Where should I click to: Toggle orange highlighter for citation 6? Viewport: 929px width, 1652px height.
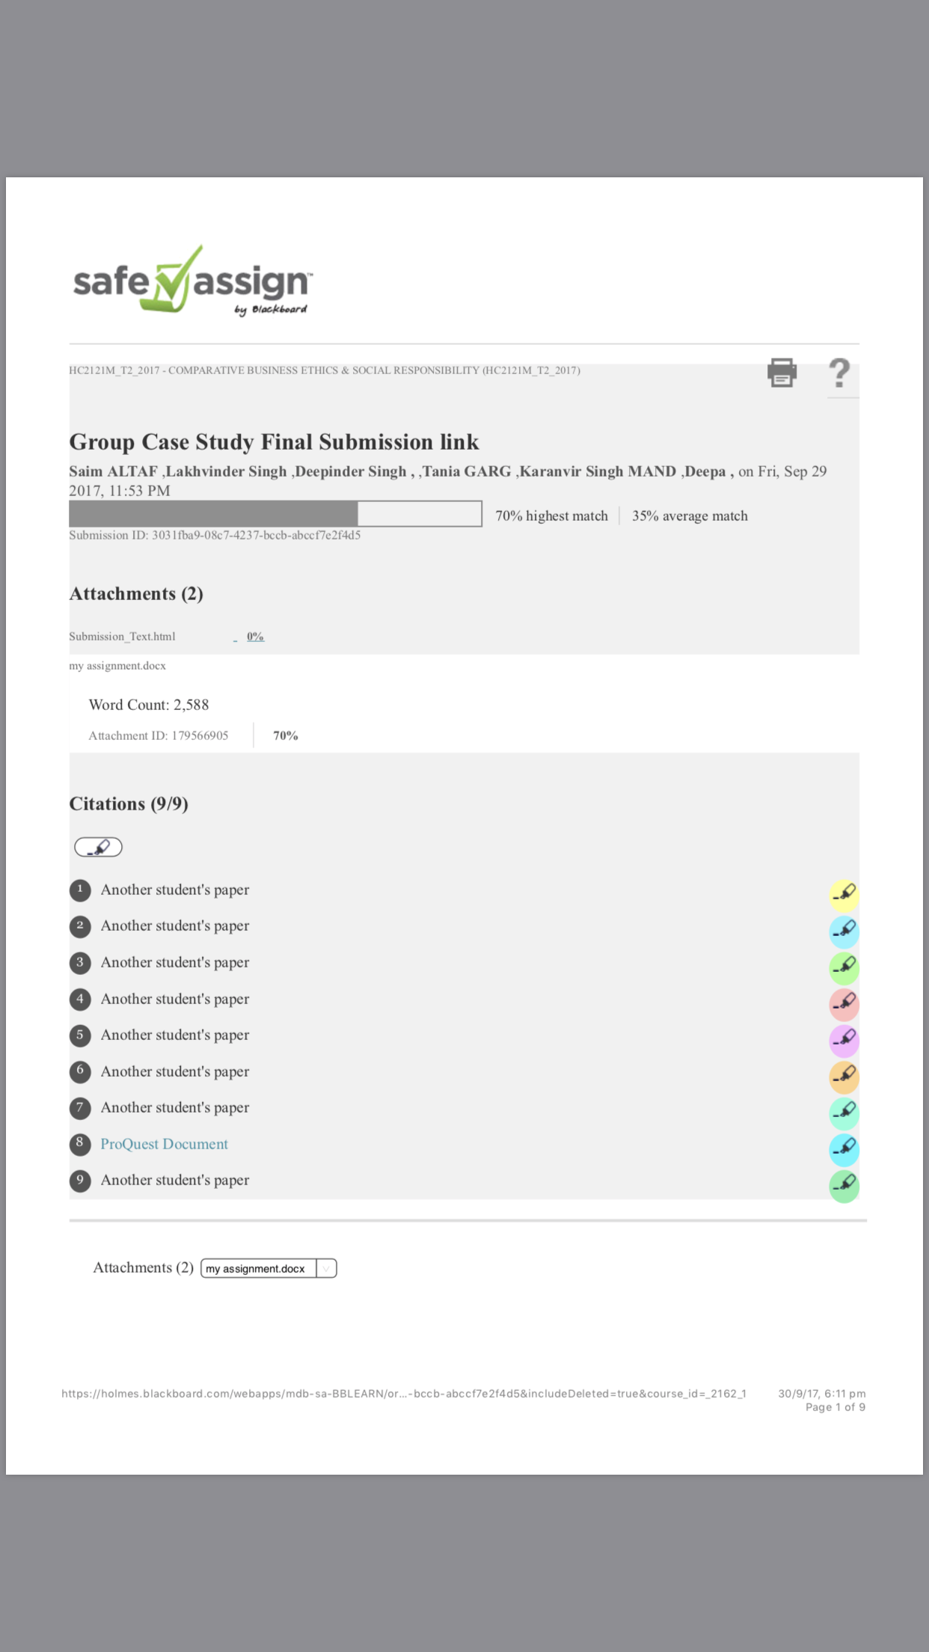[844, 1077]
